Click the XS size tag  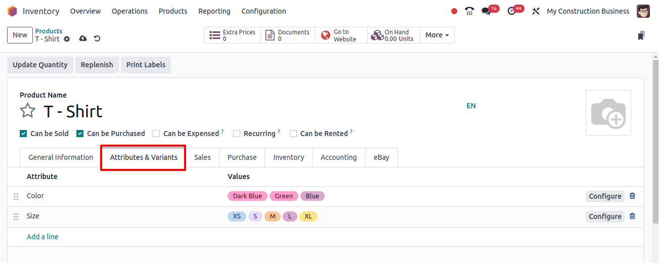237,216
